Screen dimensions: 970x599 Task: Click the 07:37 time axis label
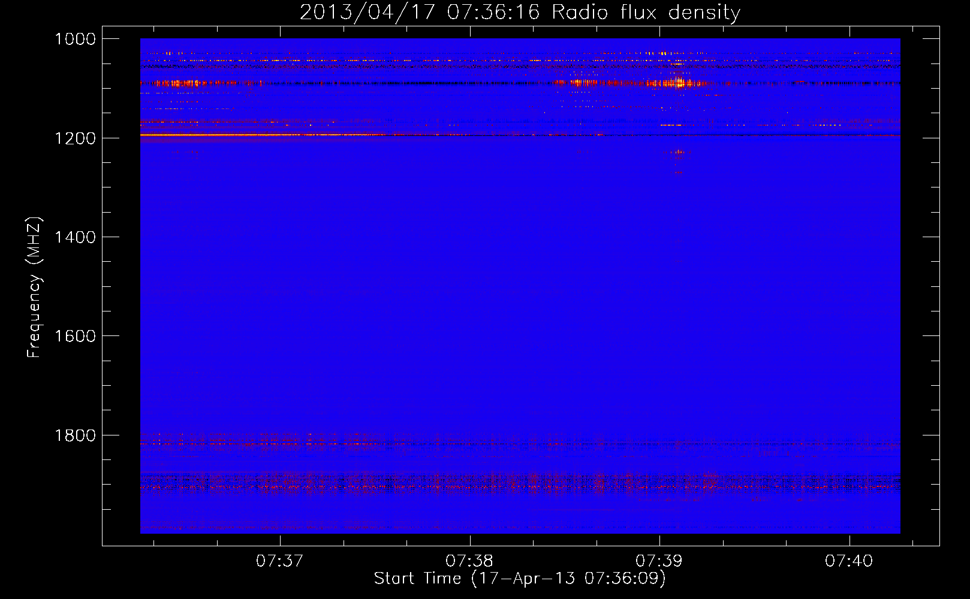280,561
